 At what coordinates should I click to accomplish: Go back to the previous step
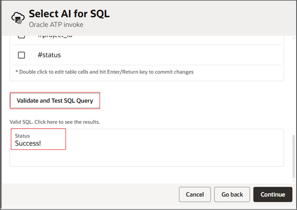[232, 195]
